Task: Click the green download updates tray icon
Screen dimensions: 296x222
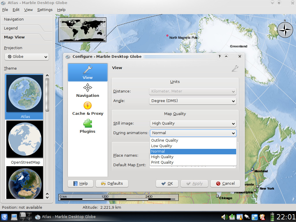Action: point(232,217)
